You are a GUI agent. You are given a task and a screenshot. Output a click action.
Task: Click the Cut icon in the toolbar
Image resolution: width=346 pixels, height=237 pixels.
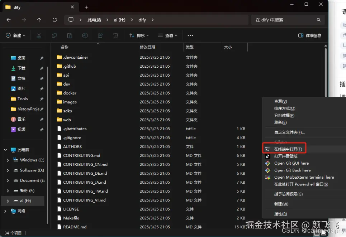[x=39, y=35]
